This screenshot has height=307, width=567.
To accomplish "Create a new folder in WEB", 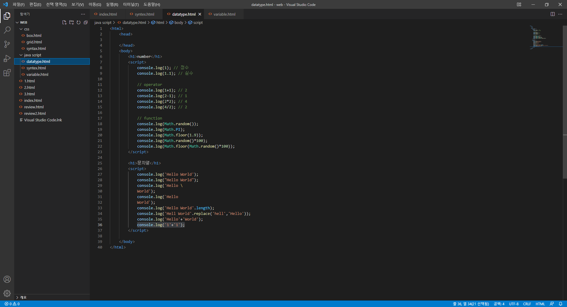I will (71, 22).
